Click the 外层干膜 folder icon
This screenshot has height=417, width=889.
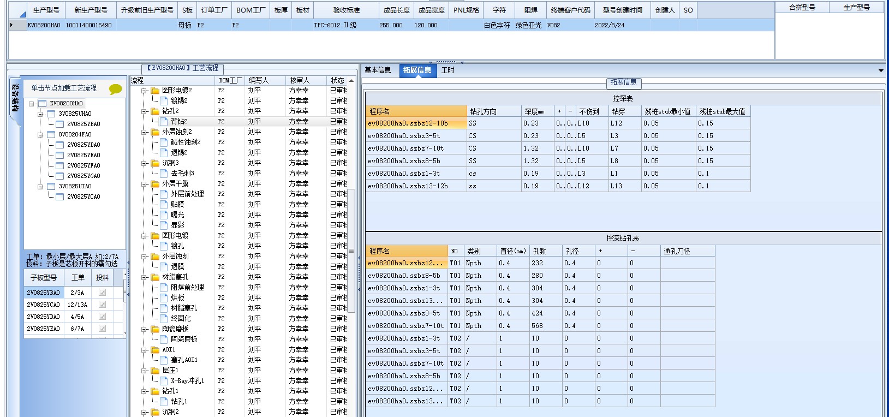155,184
